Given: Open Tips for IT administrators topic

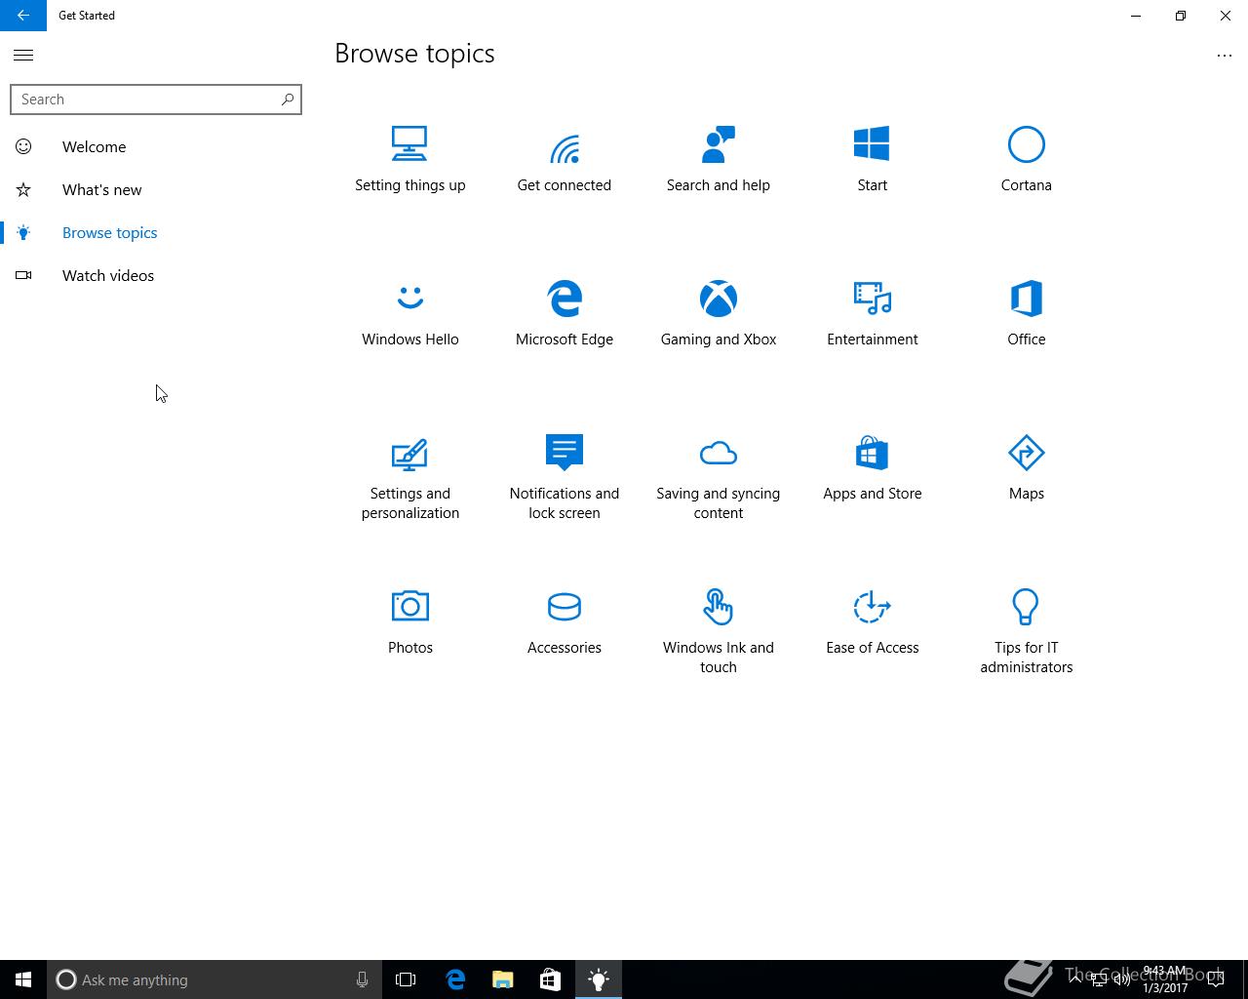Looking at the screenshot, I should pyautogui.click(x=1026, y=632).
